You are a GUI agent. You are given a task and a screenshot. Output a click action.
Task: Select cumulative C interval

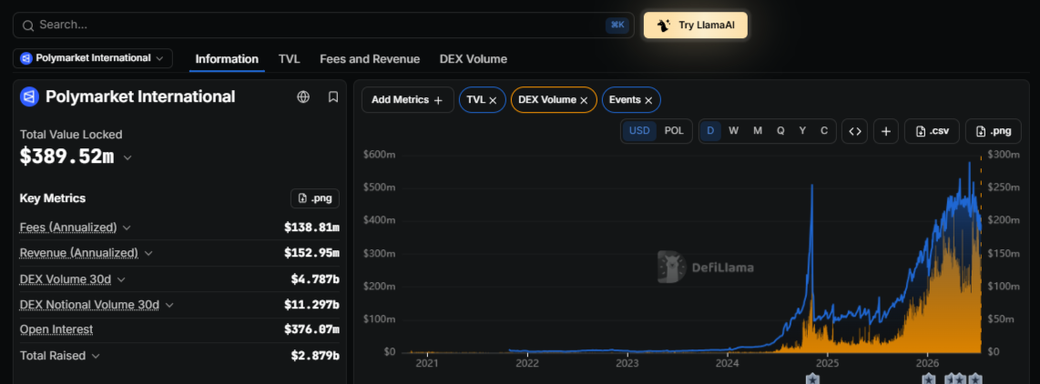point(824,131)
